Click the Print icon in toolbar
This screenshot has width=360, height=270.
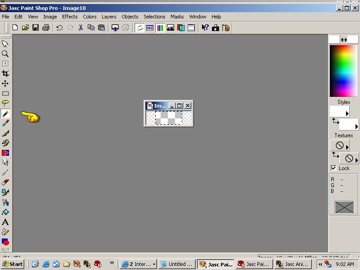(x=45, y=27)
